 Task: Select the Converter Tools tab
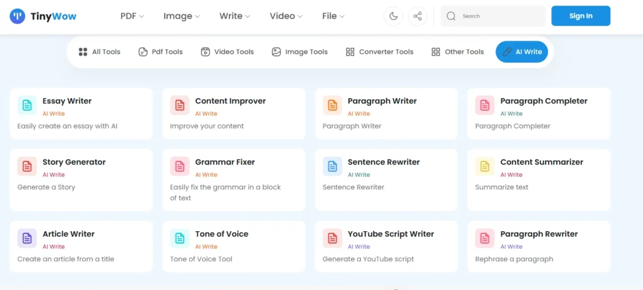coord(379,52)
